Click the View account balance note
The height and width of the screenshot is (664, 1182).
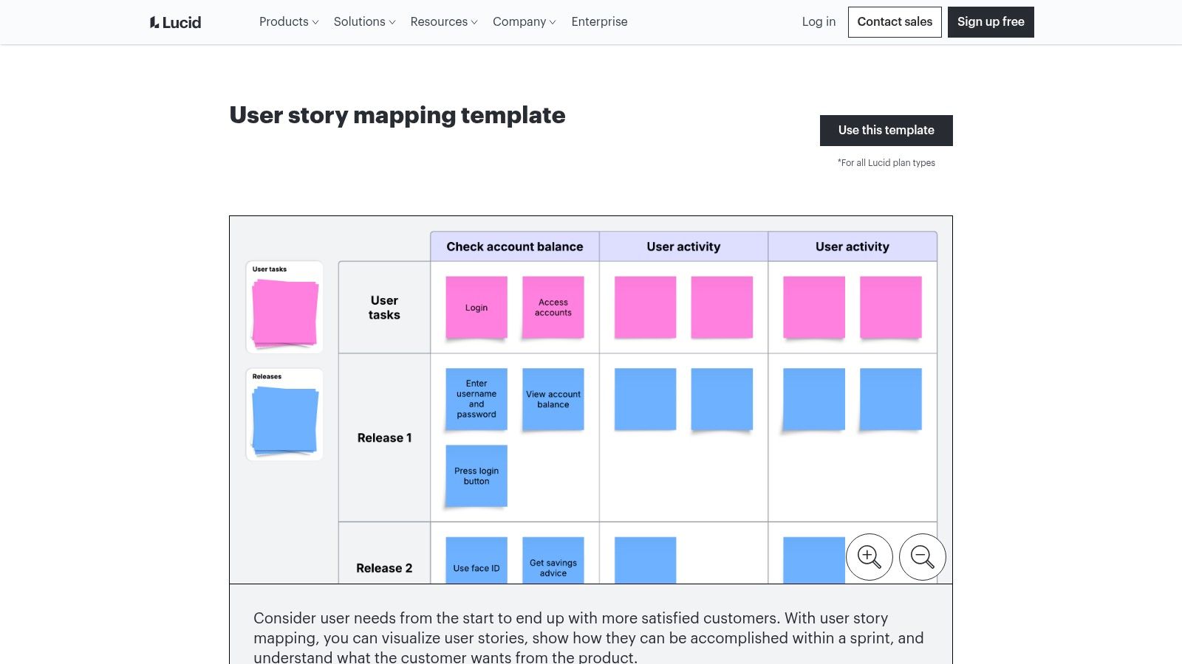pos(553,399)
